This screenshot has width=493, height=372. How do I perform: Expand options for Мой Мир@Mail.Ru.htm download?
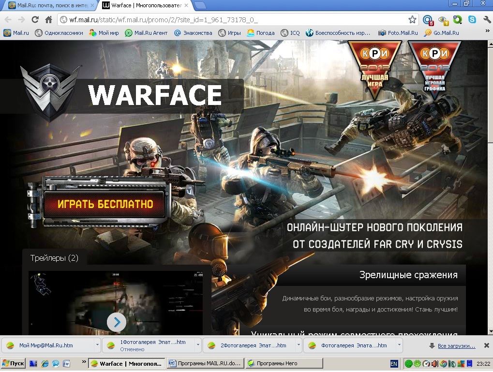pos(98,346)
